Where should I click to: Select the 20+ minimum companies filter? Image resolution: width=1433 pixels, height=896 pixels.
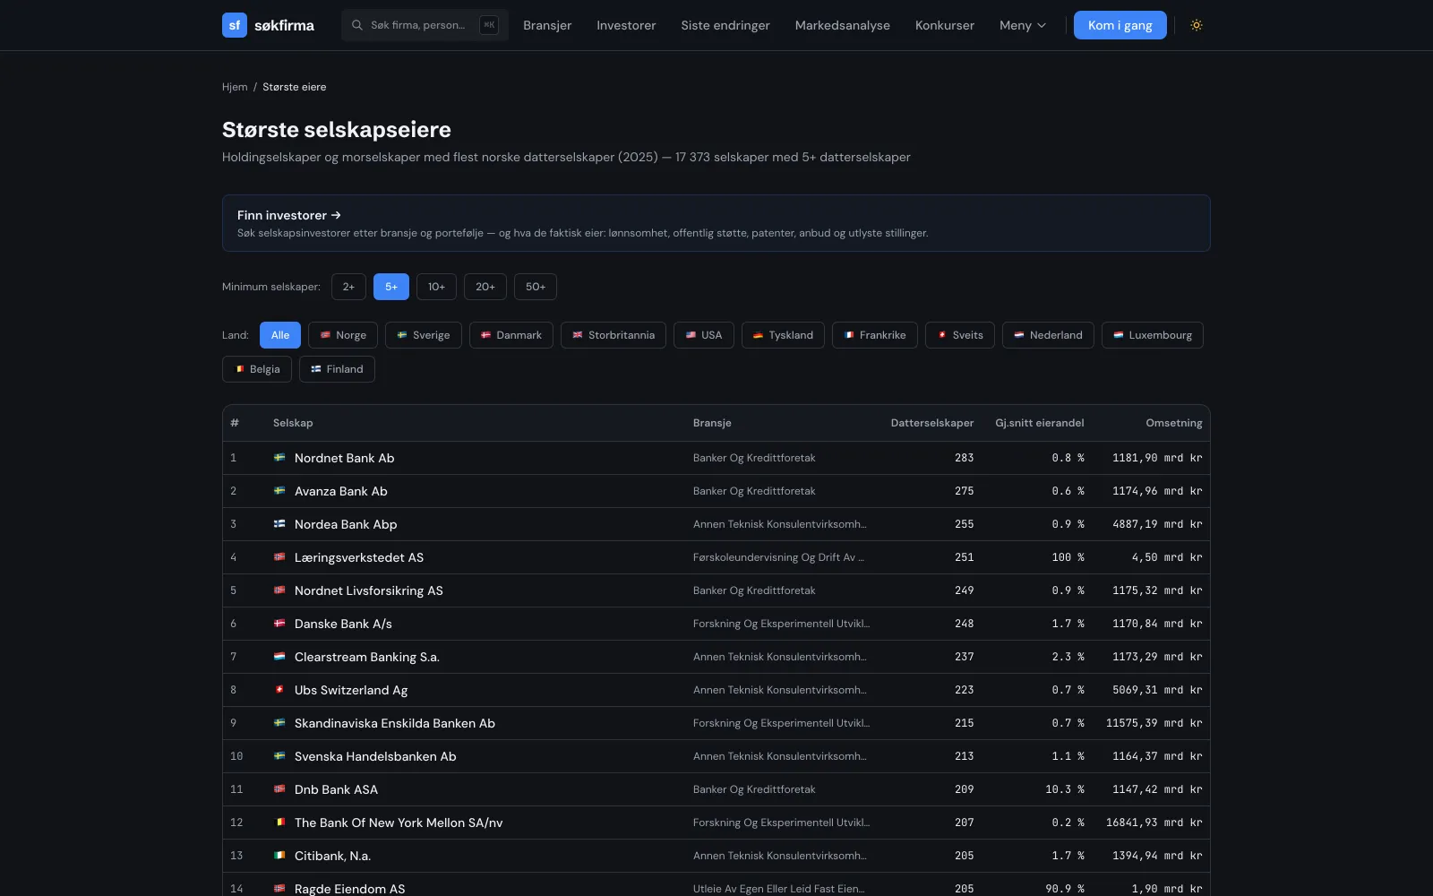485,287
